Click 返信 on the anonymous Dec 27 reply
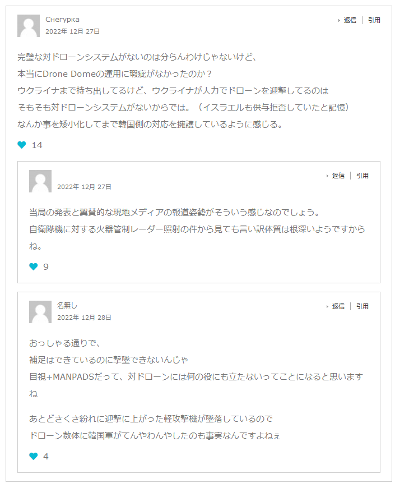 pos(338,176)
